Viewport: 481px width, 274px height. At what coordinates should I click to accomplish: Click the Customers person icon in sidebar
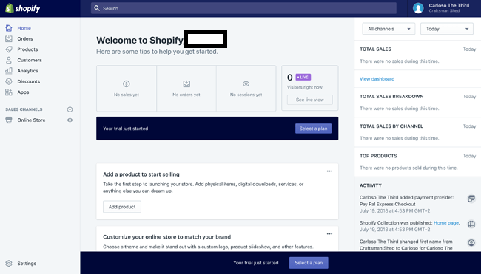(x=9, y=60)
